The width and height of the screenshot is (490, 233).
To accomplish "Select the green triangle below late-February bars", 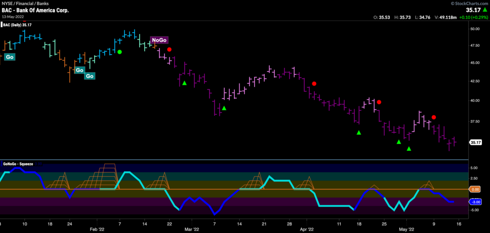I will click(184, 83).
